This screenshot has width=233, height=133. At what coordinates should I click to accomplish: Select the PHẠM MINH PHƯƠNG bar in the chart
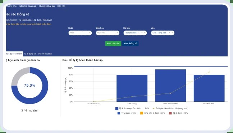click(x=170, y=86)
